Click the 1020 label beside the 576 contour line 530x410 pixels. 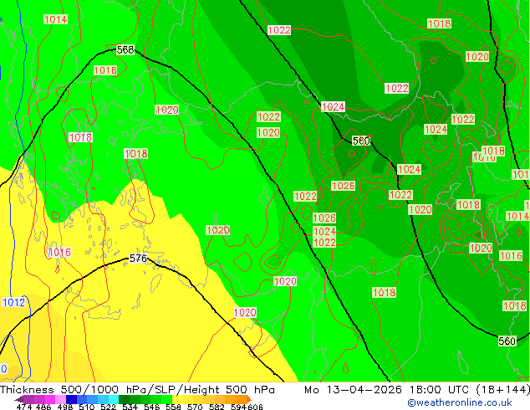click(245, 312)
